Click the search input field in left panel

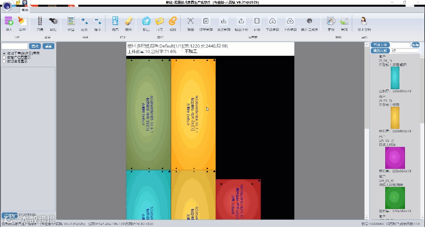tap(15, 46)
